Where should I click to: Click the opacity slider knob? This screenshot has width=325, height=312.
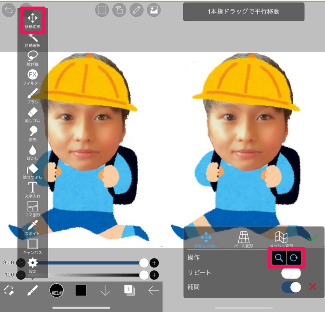pyautogui.click(x=144, y=275)
